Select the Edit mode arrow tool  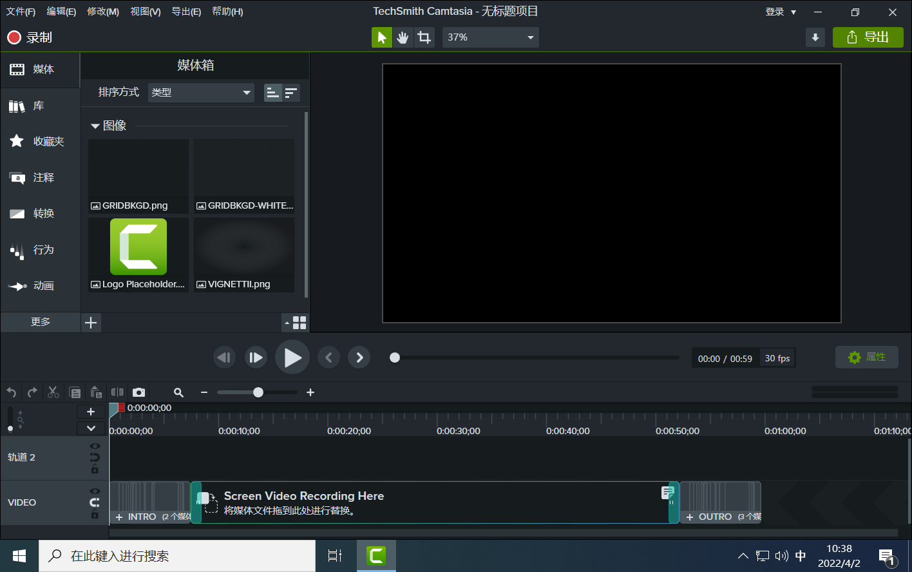(382, 37)
